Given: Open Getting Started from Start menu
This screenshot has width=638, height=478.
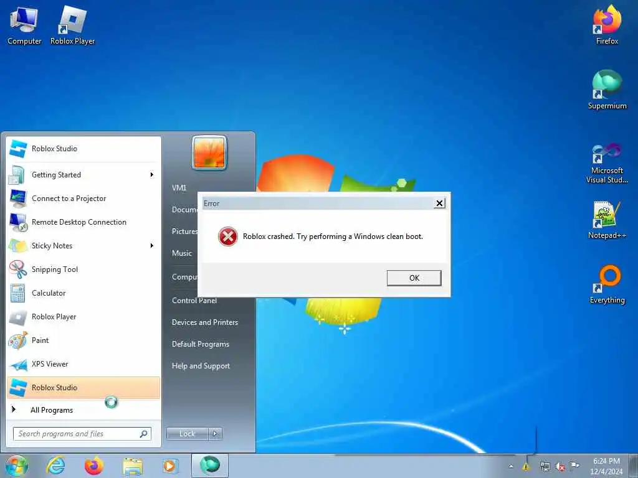Looking at the screenshot, I should 84,175.
